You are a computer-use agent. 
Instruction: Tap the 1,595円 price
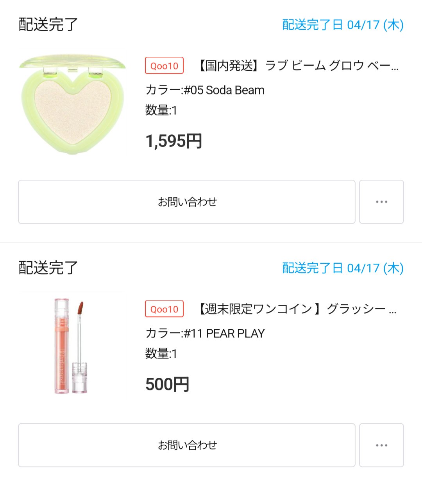[x=173, y=141]
